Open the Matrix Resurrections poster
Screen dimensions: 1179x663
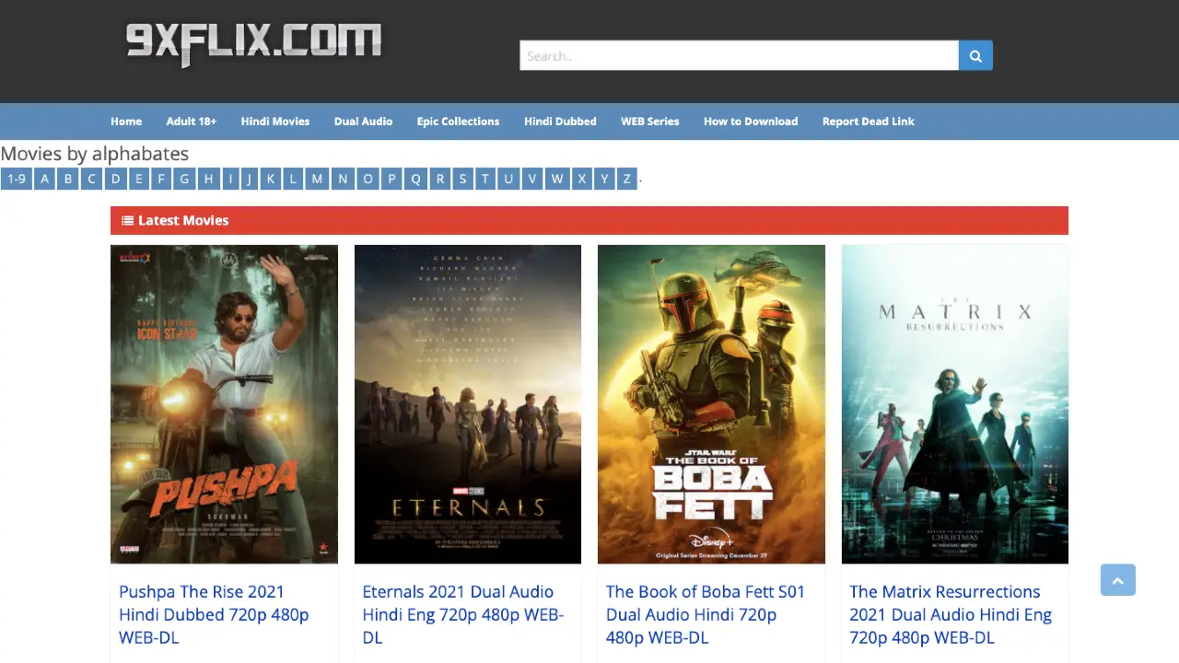click(955, 404)
